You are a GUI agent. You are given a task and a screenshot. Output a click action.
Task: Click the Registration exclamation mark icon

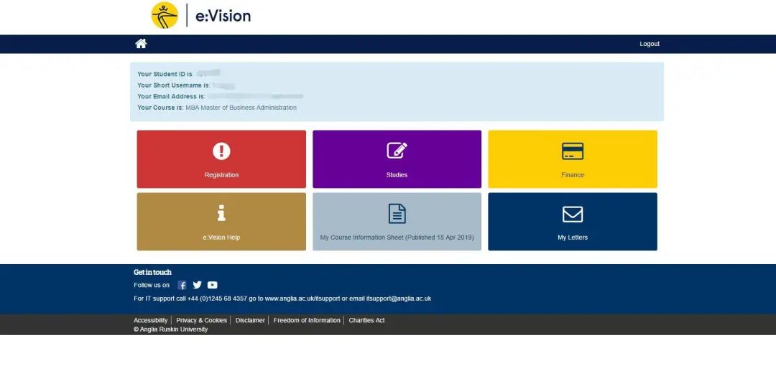[x=221, y=151]
